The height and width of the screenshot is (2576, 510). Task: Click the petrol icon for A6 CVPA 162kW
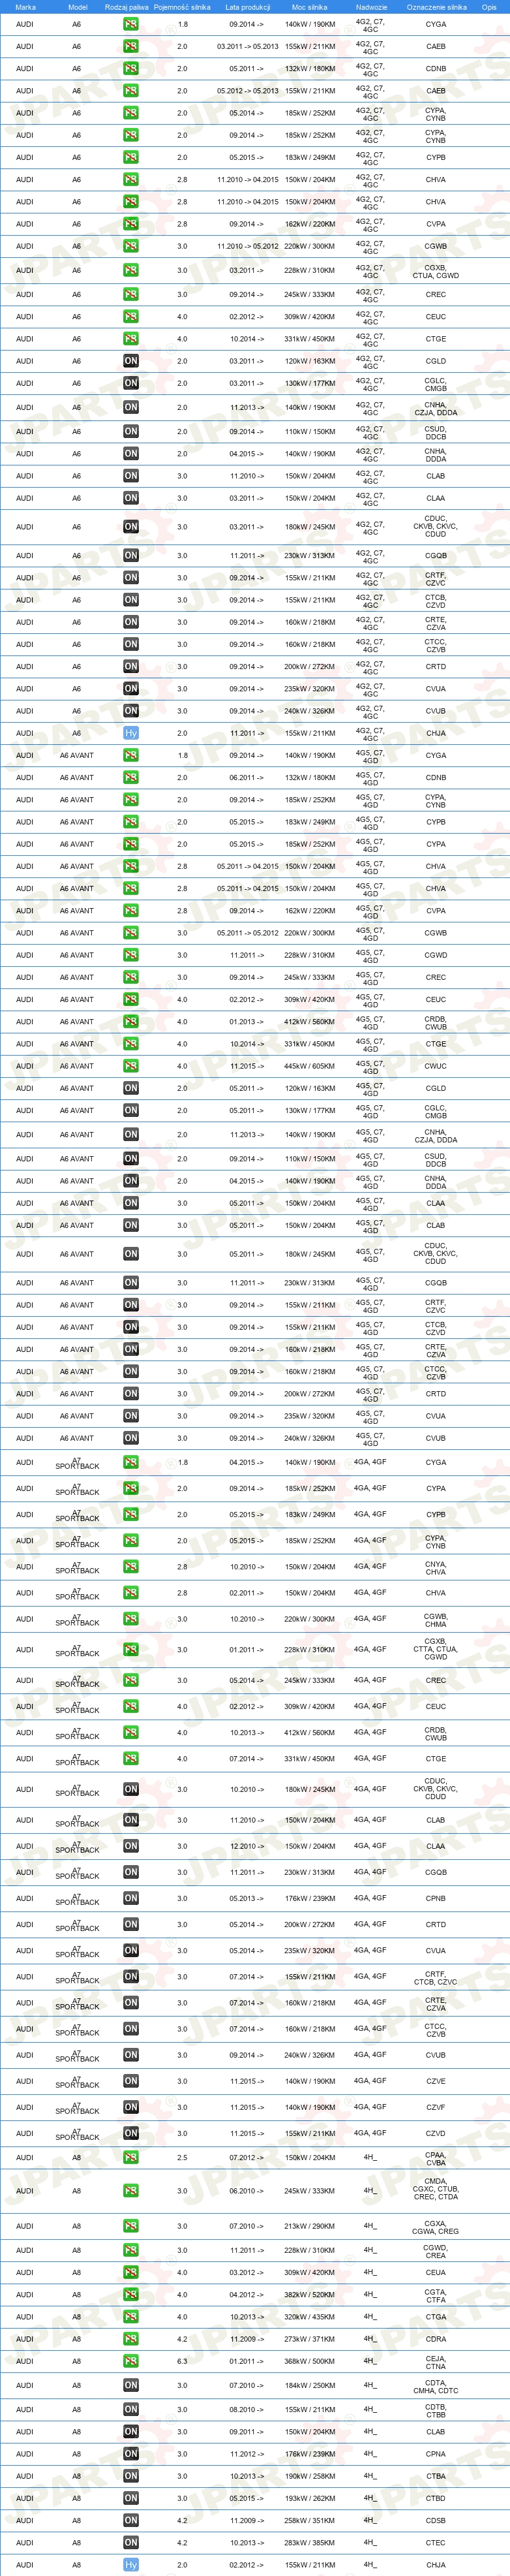tap(131, 224)
